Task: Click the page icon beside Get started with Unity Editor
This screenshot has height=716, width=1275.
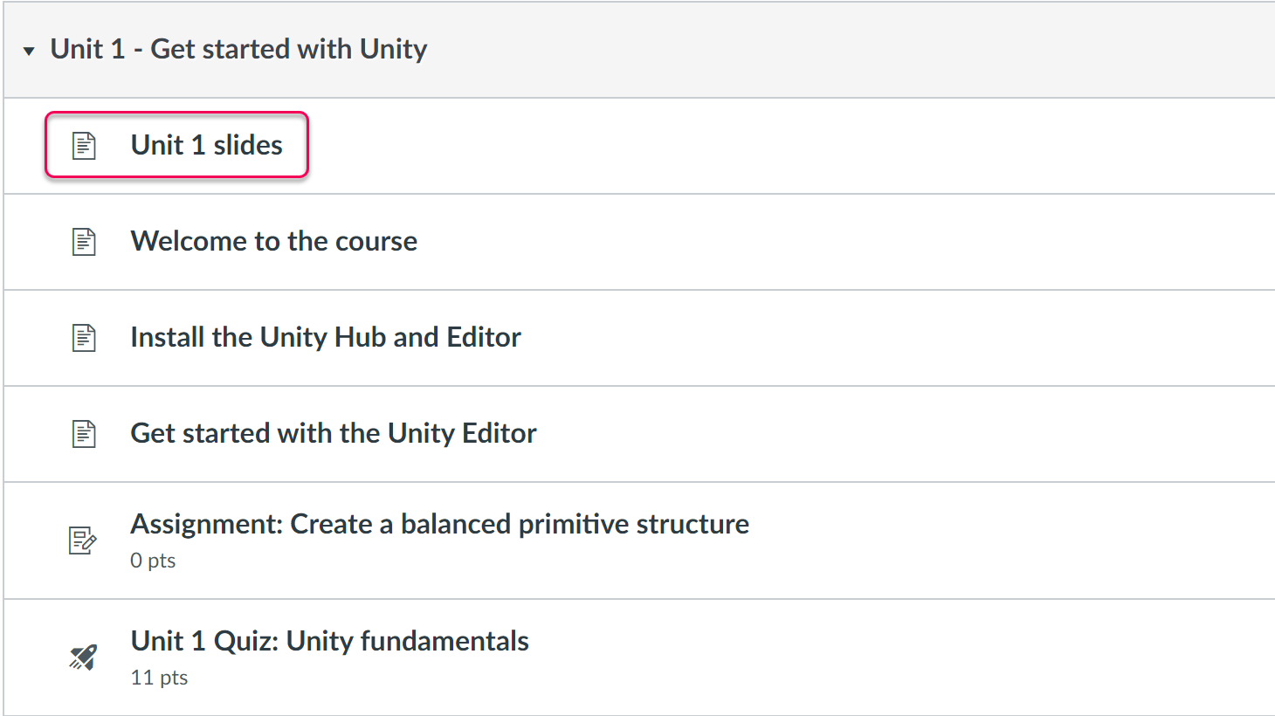Action: coord(84,433)
